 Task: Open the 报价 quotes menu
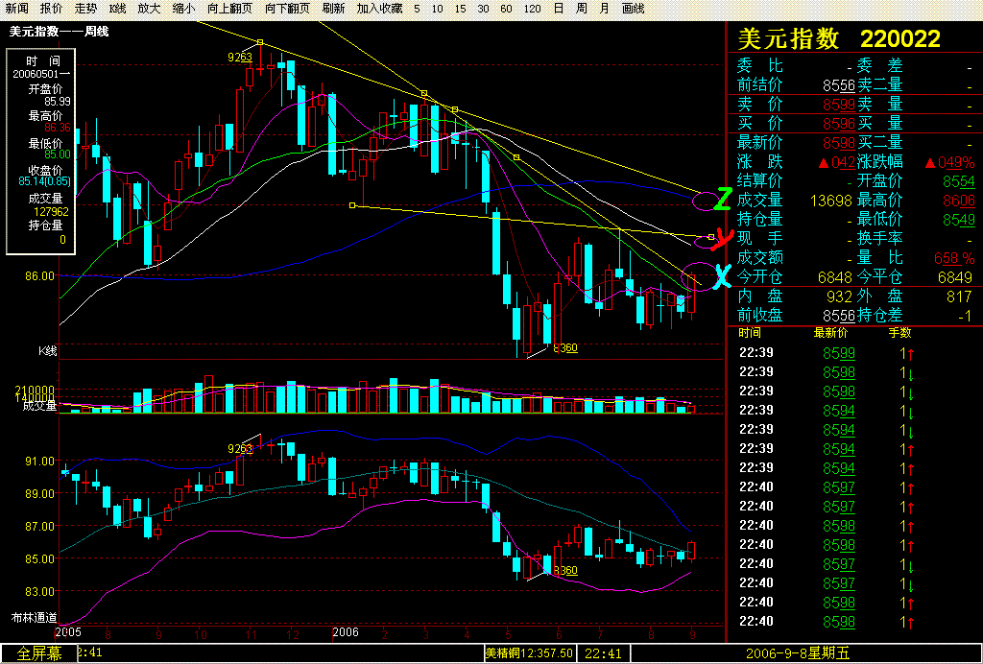point(51,9)
